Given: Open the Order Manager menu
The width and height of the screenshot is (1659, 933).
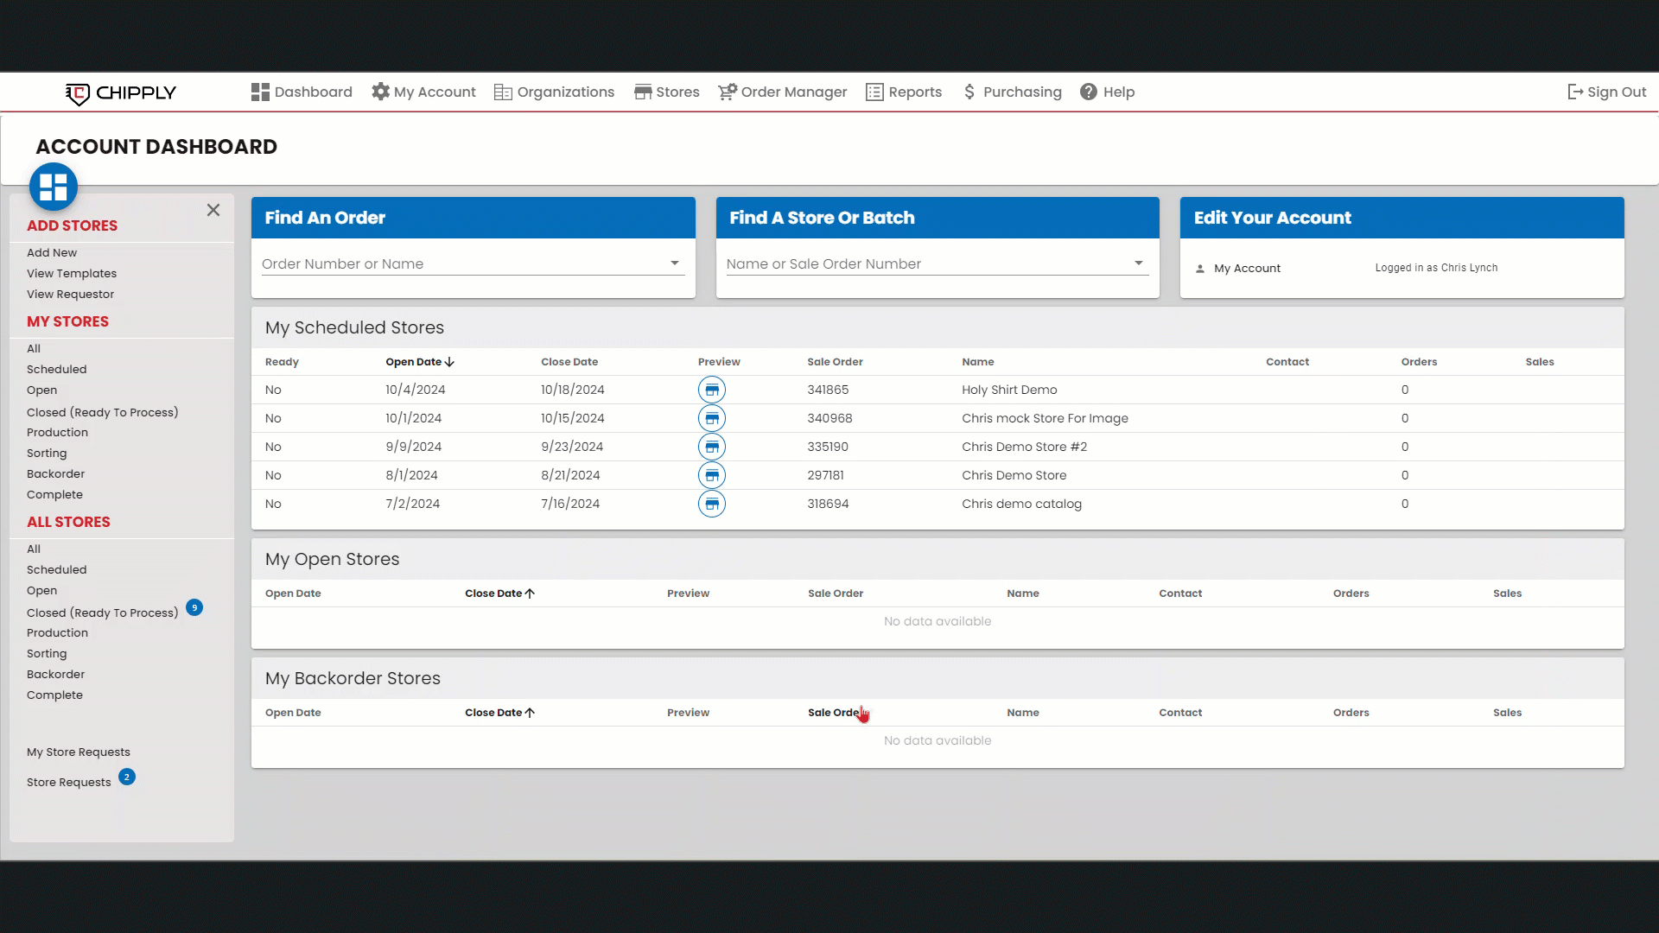Looking at the screenshot, I should pos(782,92).
